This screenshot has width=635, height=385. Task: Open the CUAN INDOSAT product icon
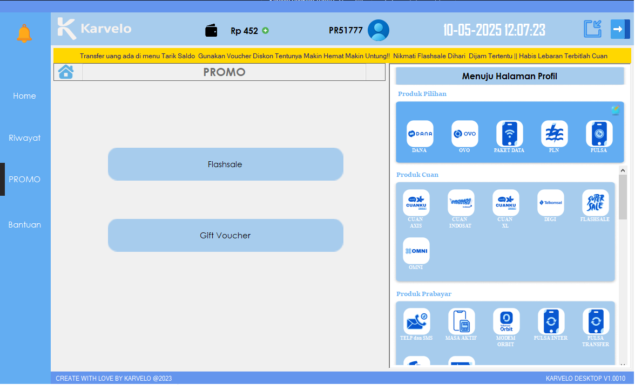[x=461, y=203]
